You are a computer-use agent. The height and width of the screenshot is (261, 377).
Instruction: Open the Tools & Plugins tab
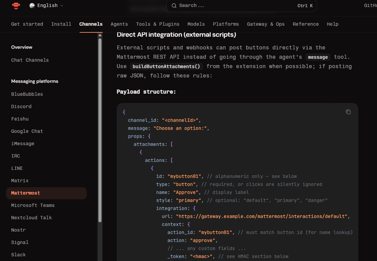click(x=158, y=24)
